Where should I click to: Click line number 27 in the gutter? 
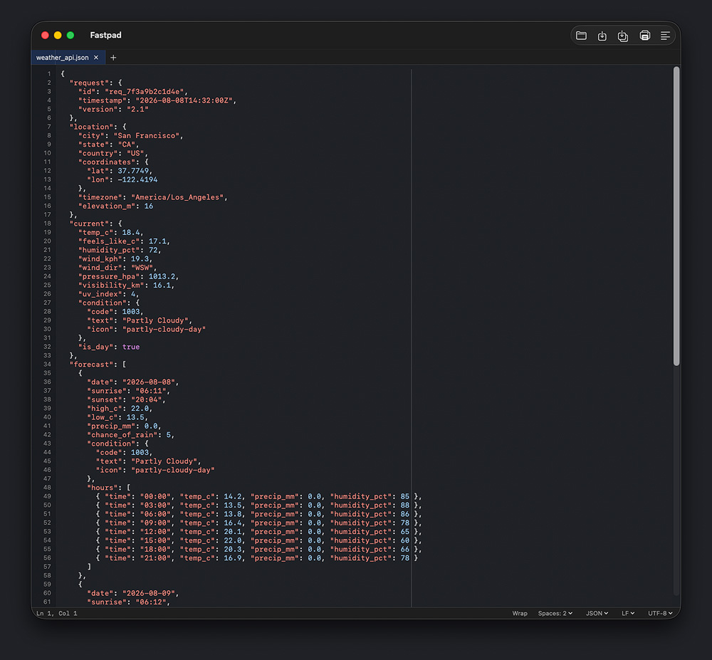pos(47,303)
